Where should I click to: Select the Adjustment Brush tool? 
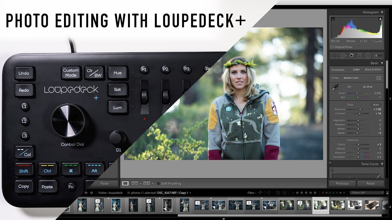pyautogui.click(x=378, y=55)
